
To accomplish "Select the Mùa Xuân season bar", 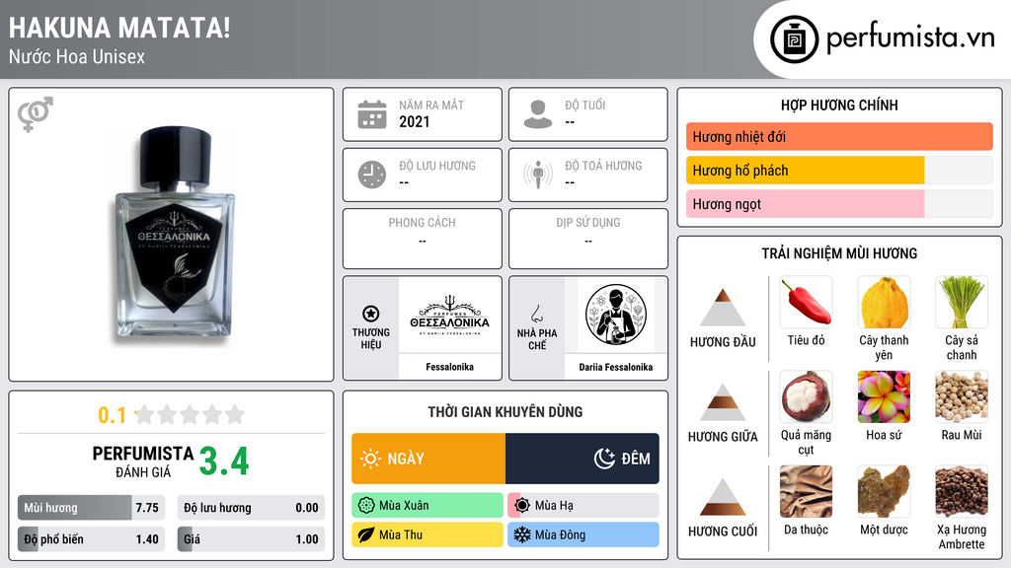I will (428, 506).
